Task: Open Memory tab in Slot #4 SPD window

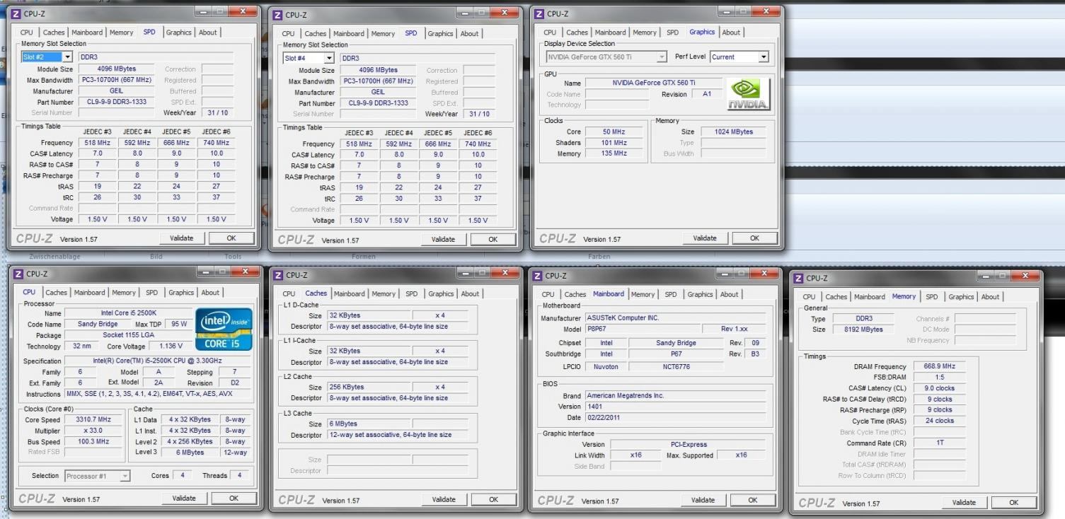Action: click(383, 33)
